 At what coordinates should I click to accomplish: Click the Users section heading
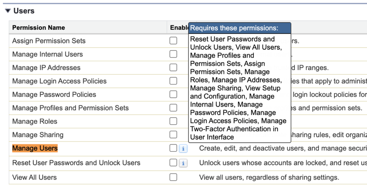point(24,11)
